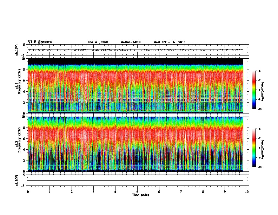Click the ch.1 colorbar log(PSD) label

(x=263, y=92)
